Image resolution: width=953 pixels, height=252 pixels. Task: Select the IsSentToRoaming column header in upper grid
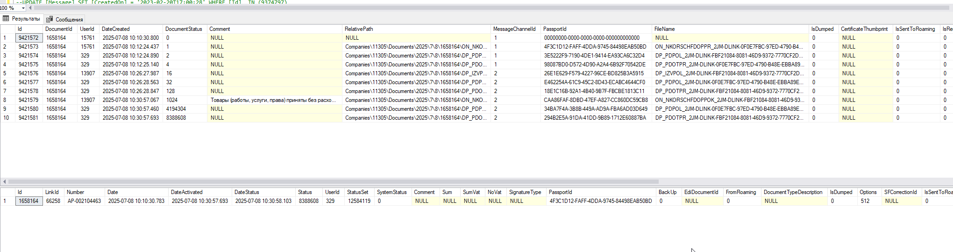pyautogui.click(x=916, y=29)
